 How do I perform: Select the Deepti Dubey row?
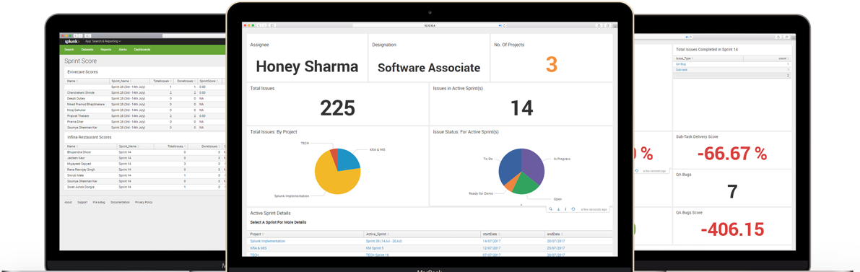point(145,98)
